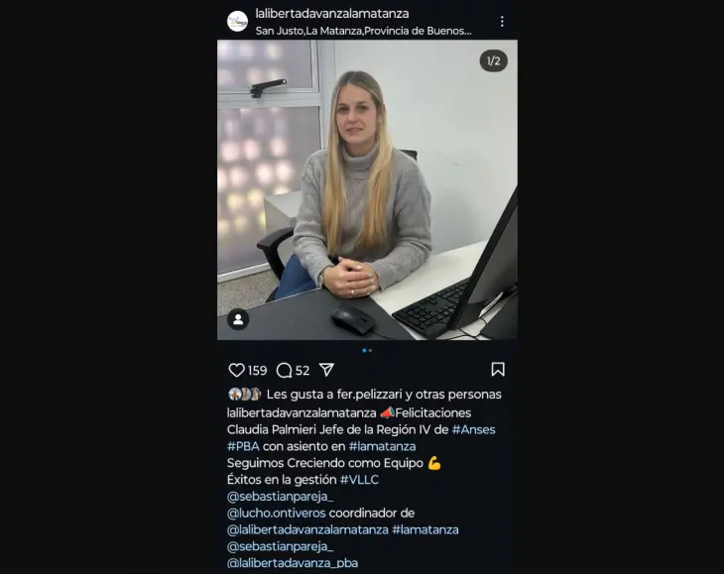Viewport: 724px width, 574px height.
Task: Open the #PBA hashtag
Action: (x=243, y=446)
